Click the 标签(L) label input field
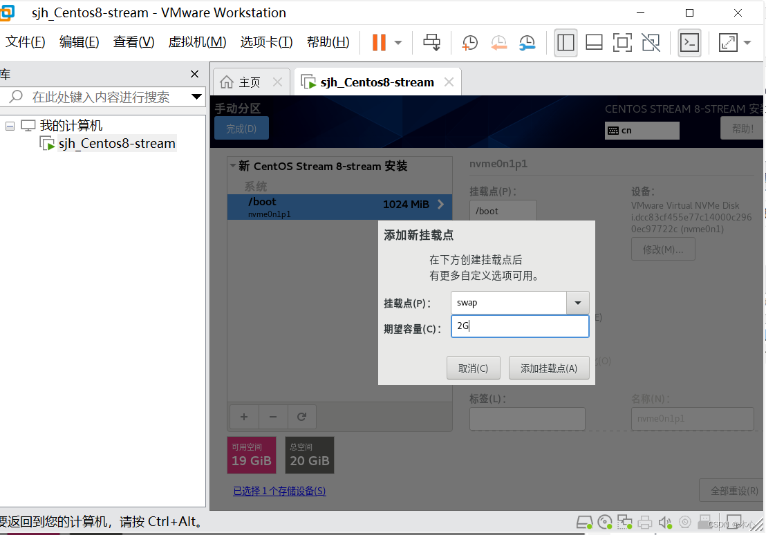This screenshot has width=766, height=535. pyautogui.click(x=527, y=419)
